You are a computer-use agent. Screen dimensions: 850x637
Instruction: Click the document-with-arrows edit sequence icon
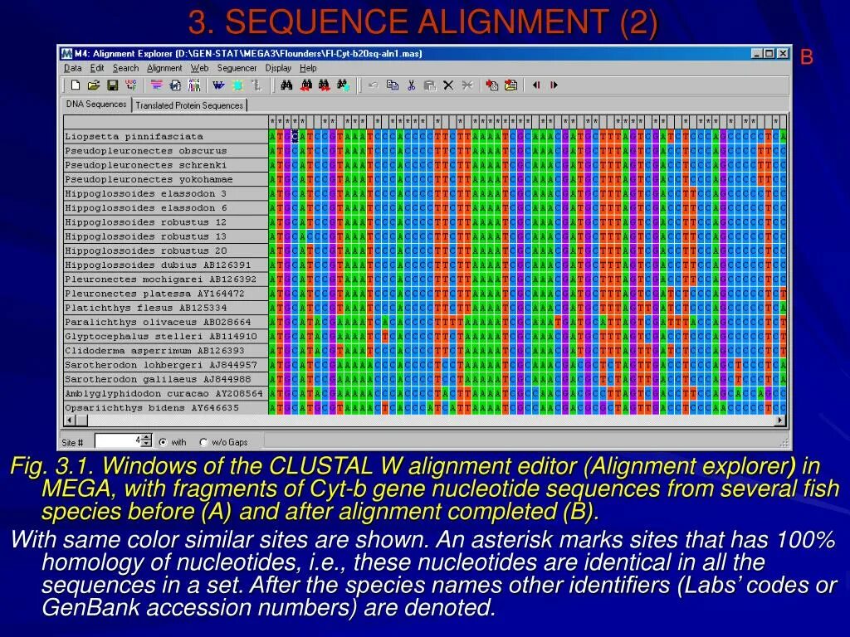pyautogui.click(x=175, y=85)
